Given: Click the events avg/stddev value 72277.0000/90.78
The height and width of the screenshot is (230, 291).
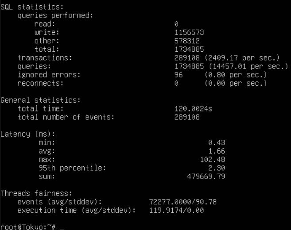Looking at the screenshot, I should (x=183, y=202).
